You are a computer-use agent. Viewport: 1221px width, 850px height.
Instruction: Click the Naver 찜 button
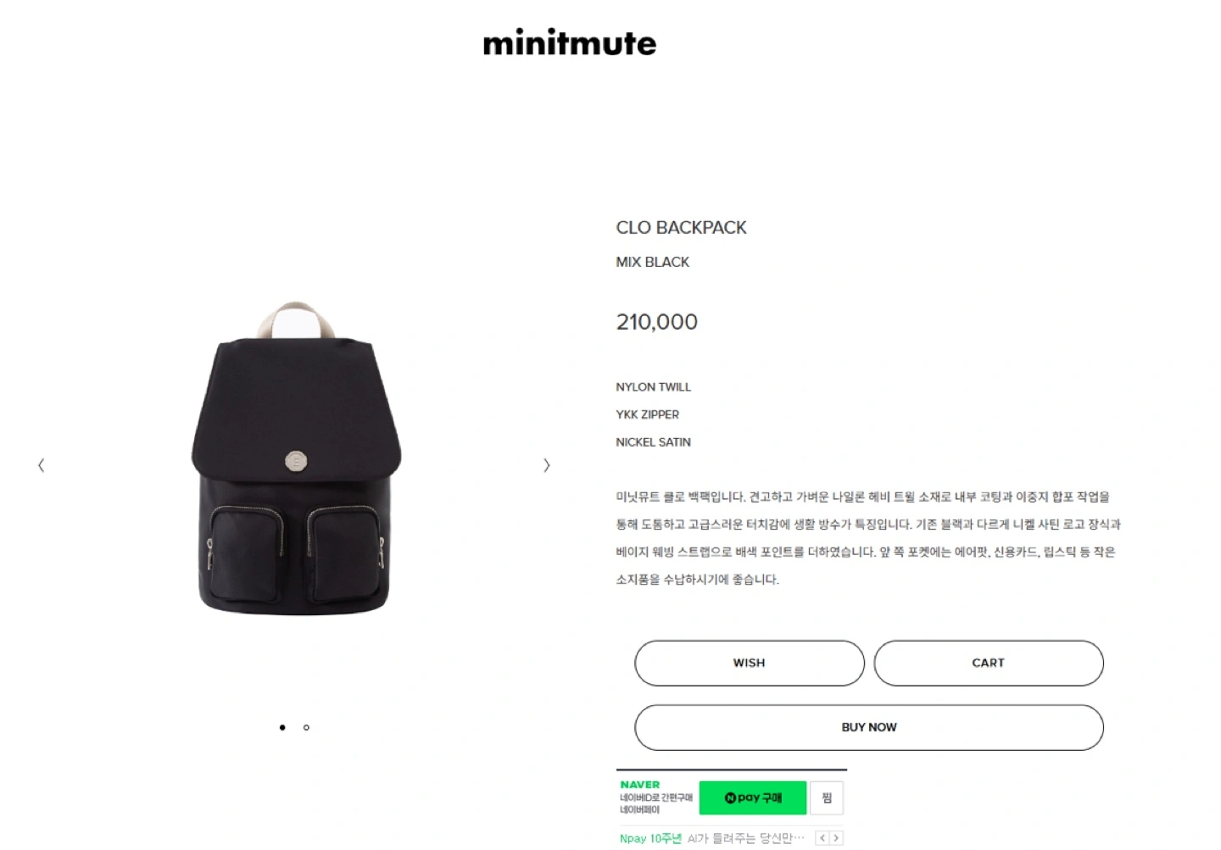827,797
